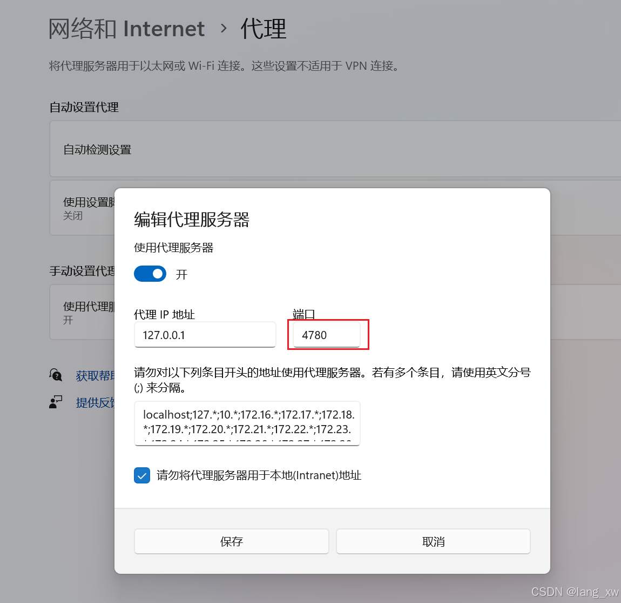The width and height of the screenshot is (621, 603).
Task: Click the 开 label beside the proxy toggle
Action: pyautogui.click(x=182, y=274)
